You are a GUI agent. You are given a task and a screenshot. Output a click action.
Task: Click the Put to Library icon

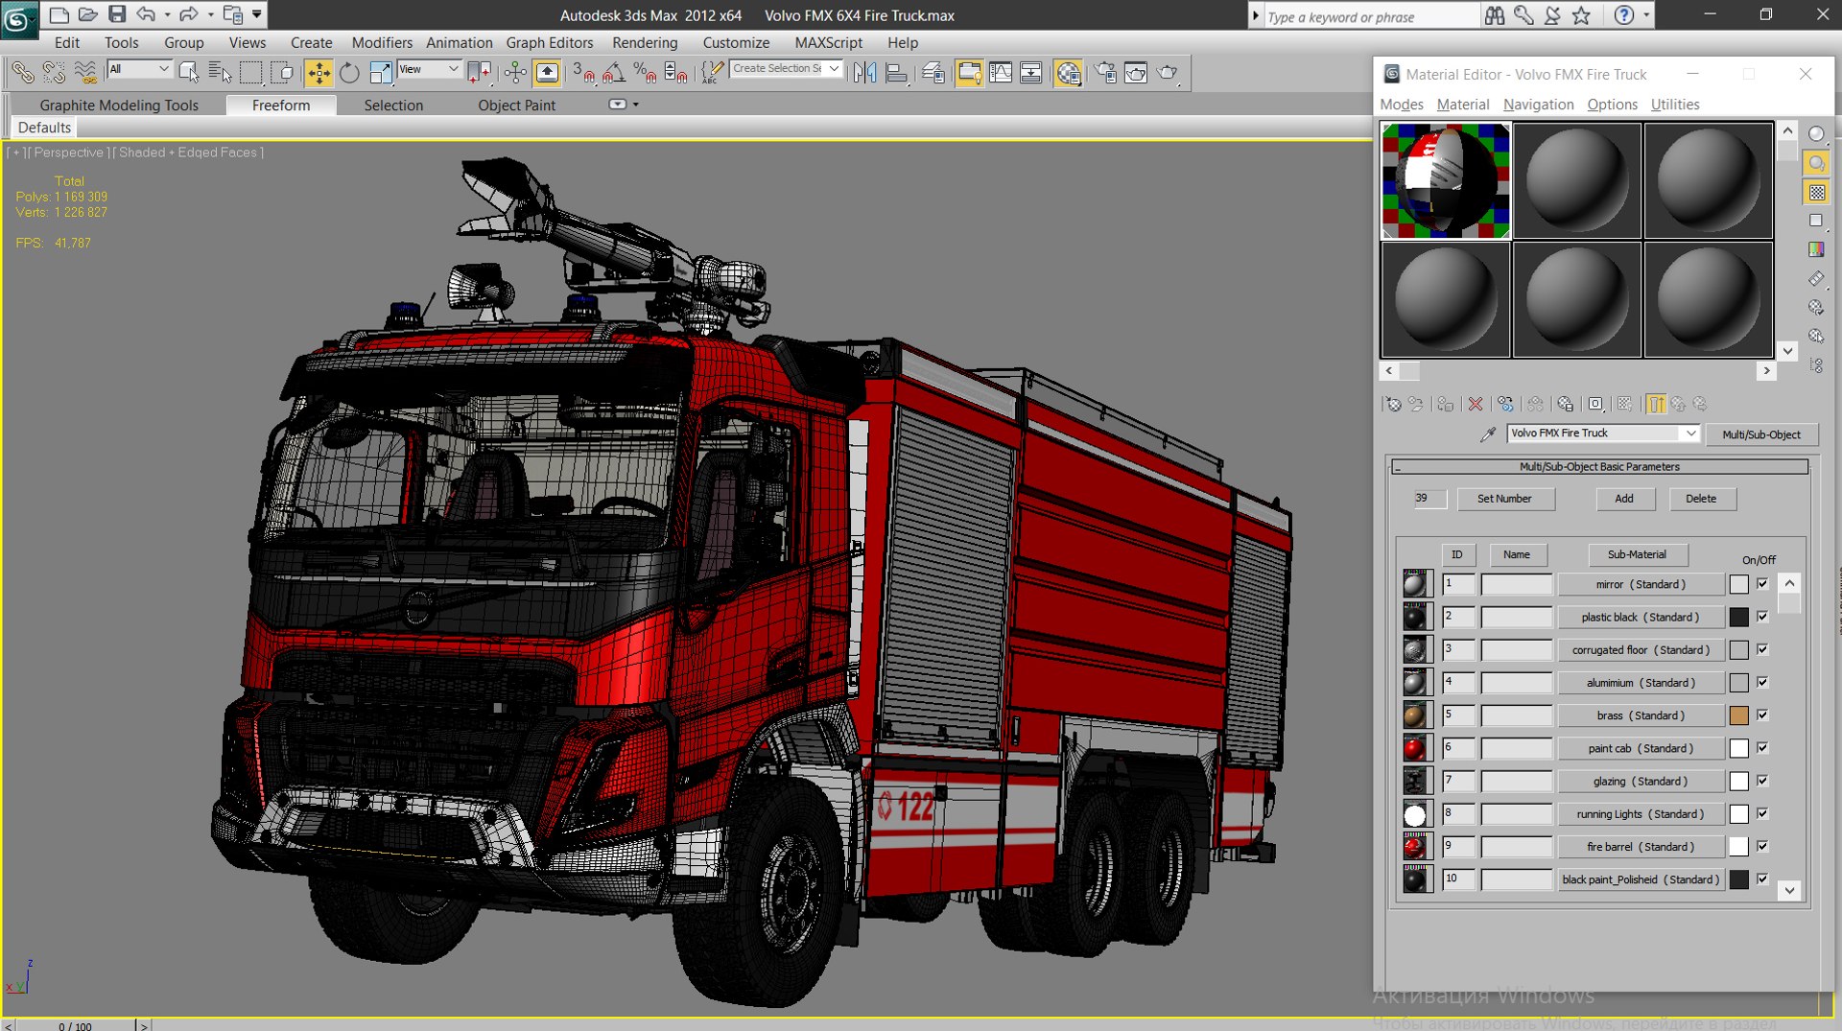click(x=1565, y=405)
